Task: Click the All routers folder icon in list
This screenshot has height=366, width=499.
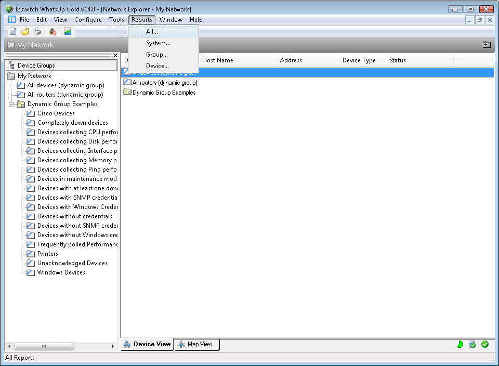Action: coord(127,82)
